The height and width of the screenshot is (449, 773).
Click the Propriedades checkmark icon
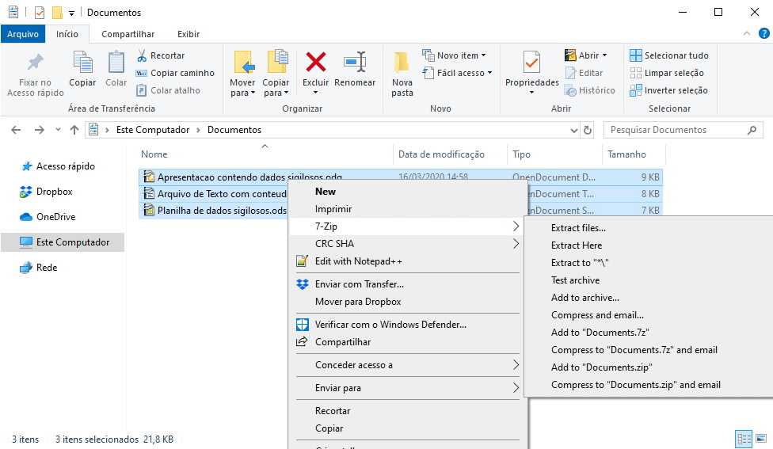[531, 62]
